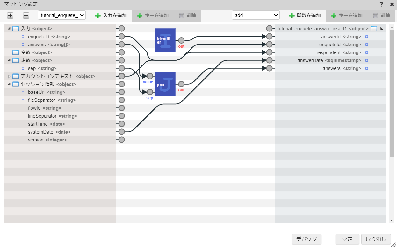The height and width of the screenshot is (248, 397).
Task: Collapse the 入力 object node
Action: (x=9, y=29)
